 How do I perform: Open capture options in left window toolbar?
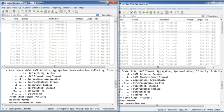[x=14, y=11]
